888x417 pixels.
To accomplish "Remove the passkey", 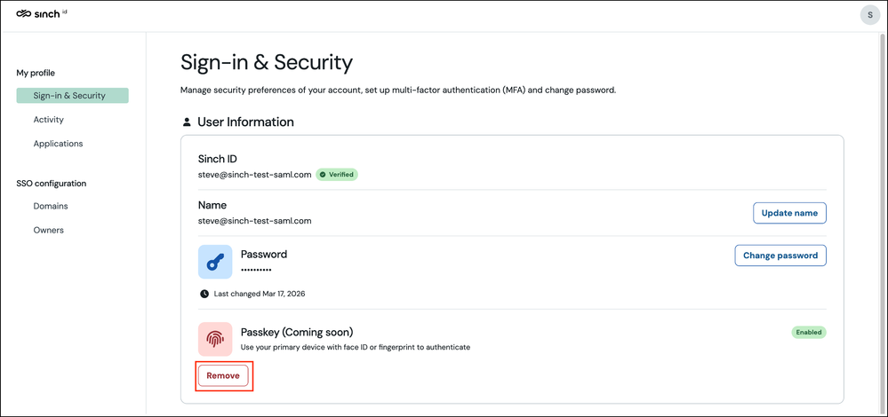I will [223, 376].
